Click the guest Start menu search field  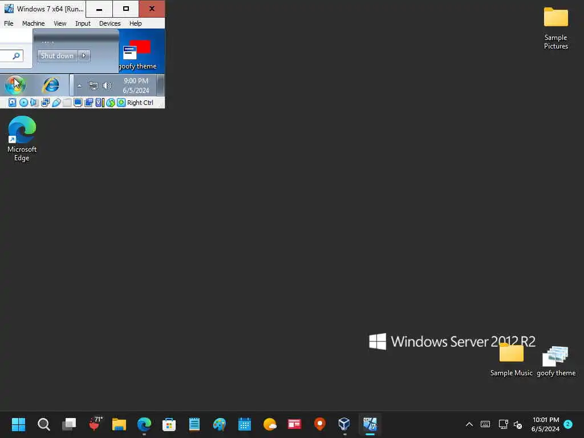pos(11,56)
